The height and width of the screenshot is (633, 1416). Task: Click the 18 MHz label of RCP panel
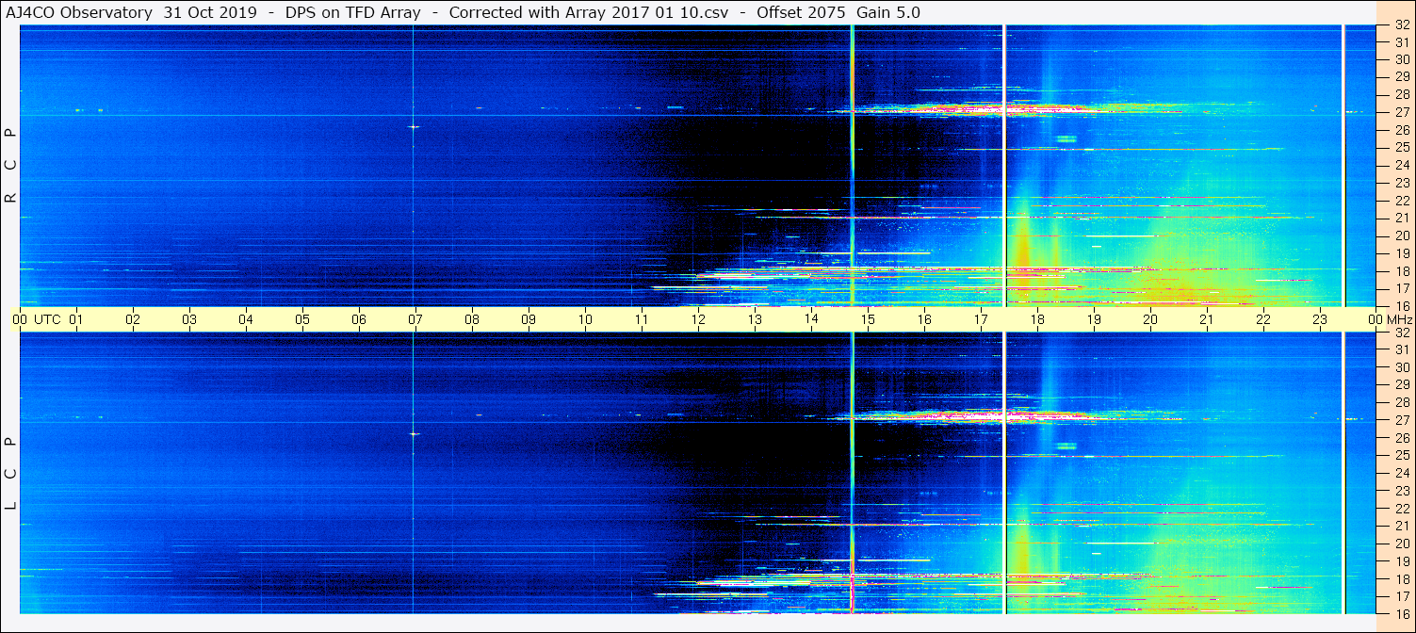click(1401, 270)
